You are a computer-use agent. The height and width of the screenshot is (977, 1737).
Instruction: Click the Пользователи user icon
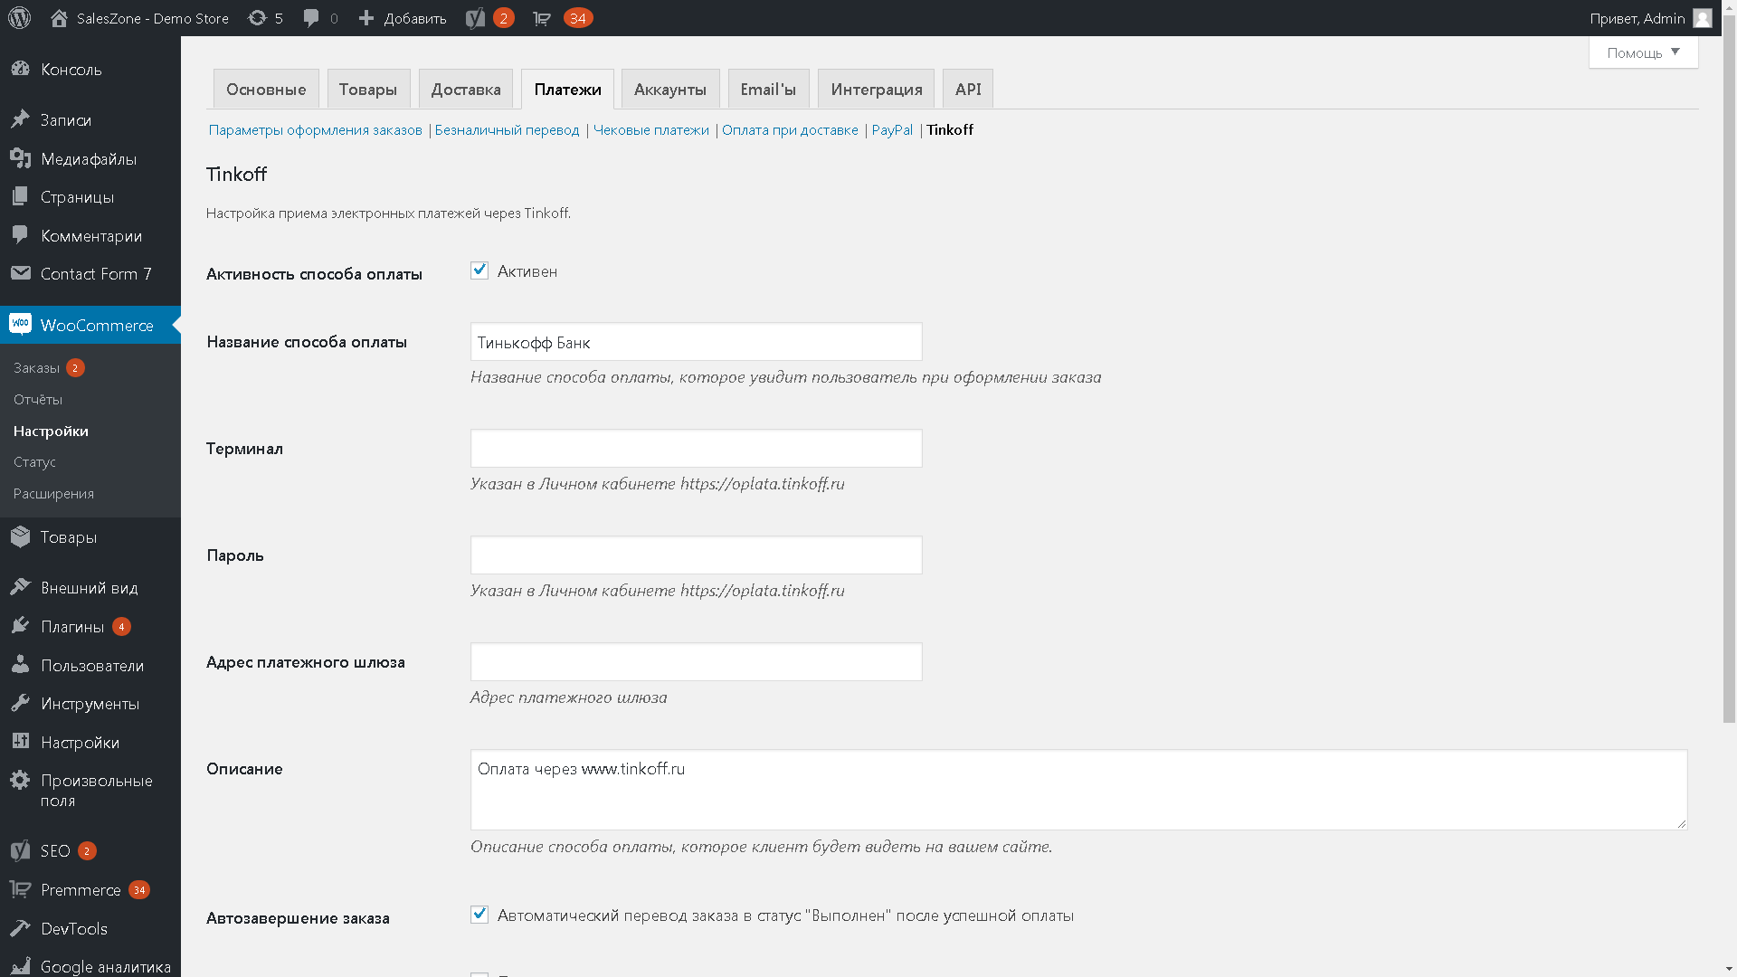coord(20,665)
